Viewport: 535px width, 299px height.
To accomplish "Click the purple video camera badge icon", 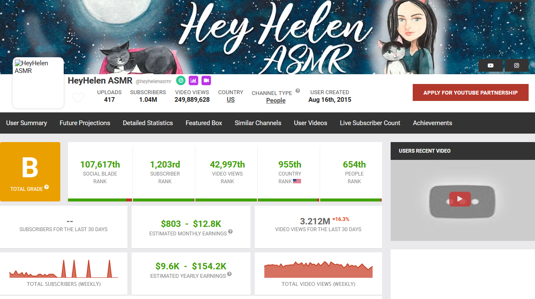I will [x=206, y=80].
